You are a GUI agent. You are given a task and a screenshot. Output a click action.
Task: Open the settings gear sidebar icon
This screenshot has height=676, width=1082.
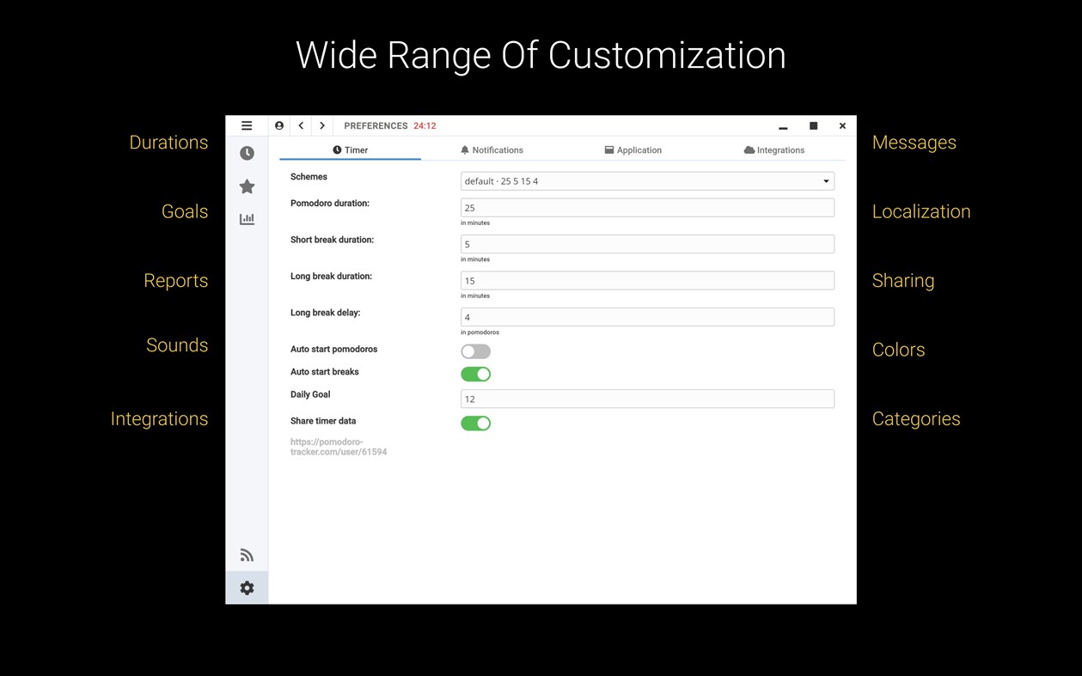247,588
